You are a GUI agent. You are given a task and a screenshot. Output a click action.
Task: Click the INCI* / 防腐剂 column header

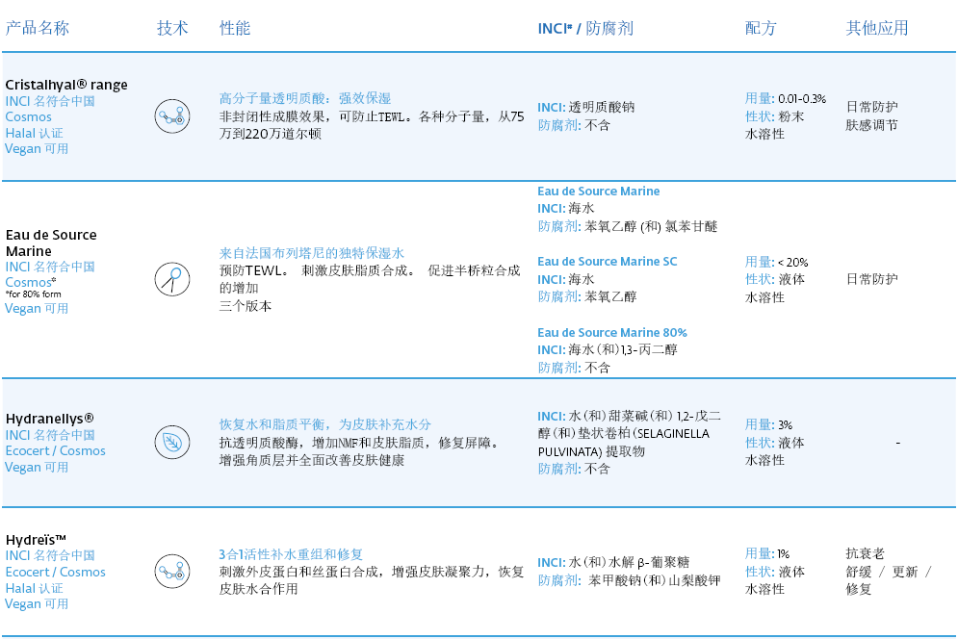[585, 28]
